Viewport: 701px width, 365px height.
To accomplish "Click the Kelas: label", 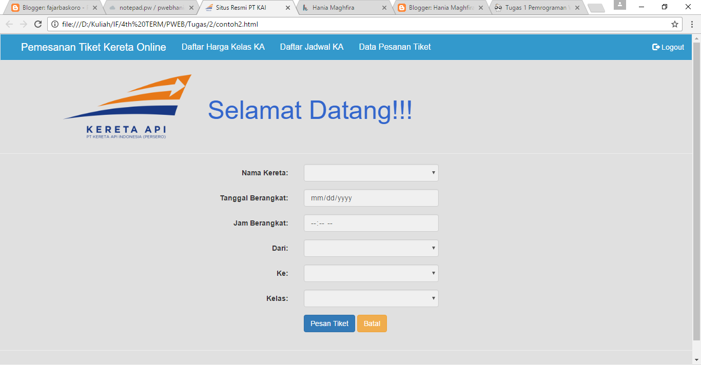I will 277,298.
